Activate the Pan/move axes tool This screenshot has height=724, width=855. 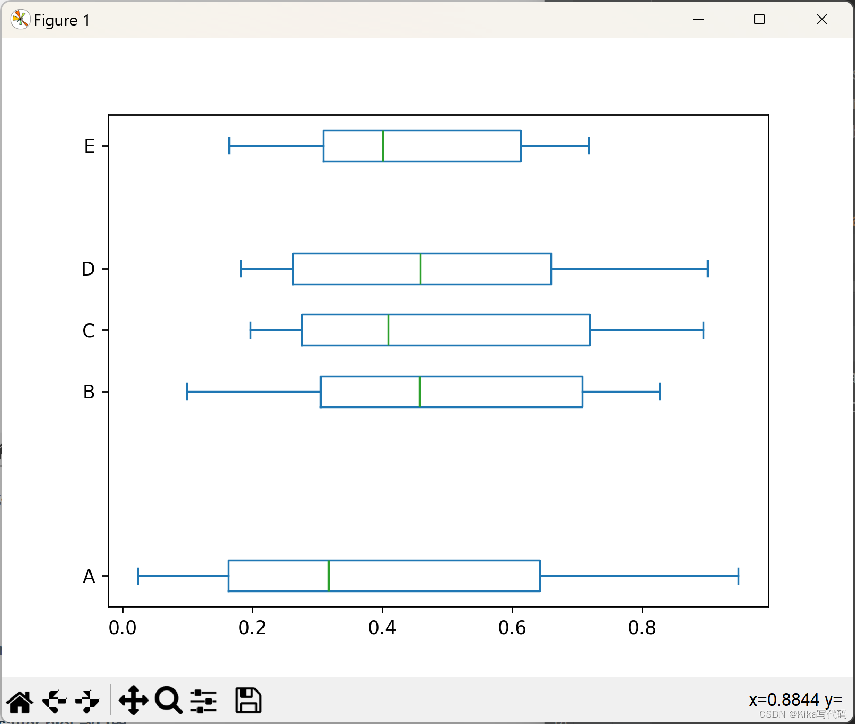coord(133,701)
